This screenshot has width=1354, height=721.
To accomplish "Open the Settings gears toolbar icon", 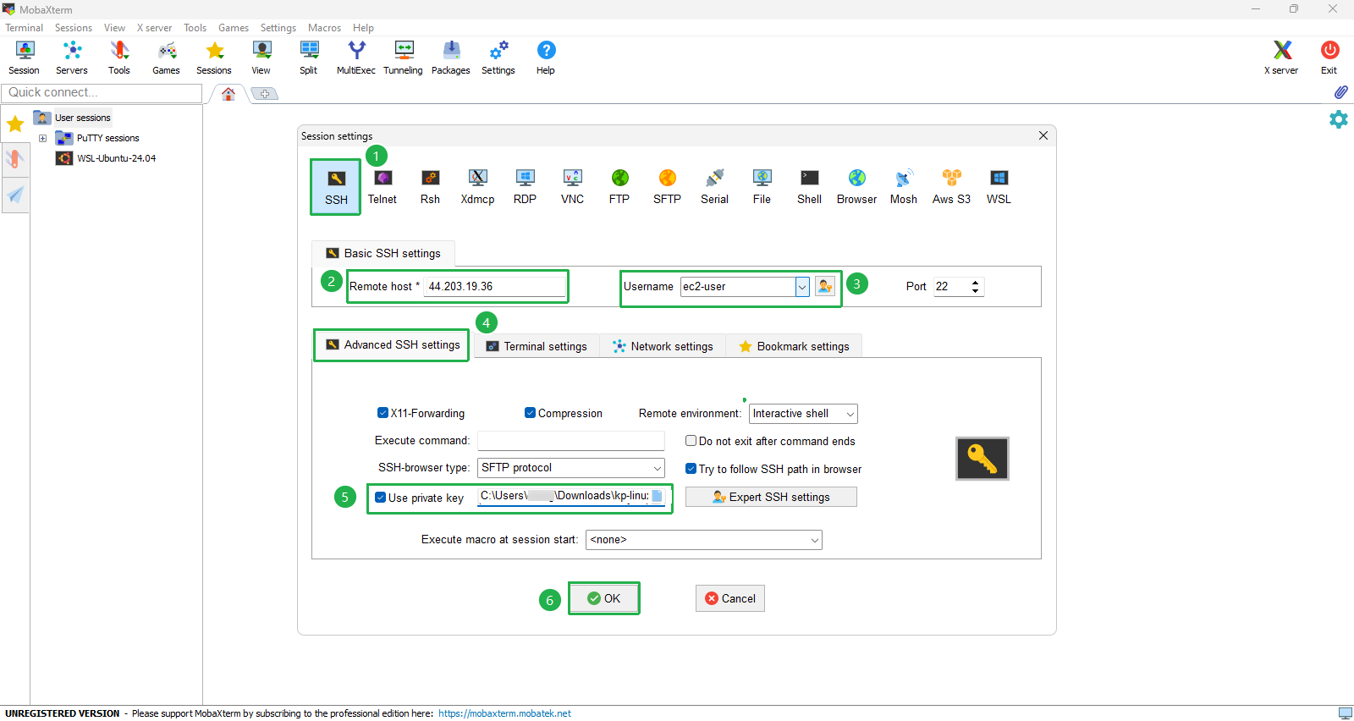I will tap(498, 58).
